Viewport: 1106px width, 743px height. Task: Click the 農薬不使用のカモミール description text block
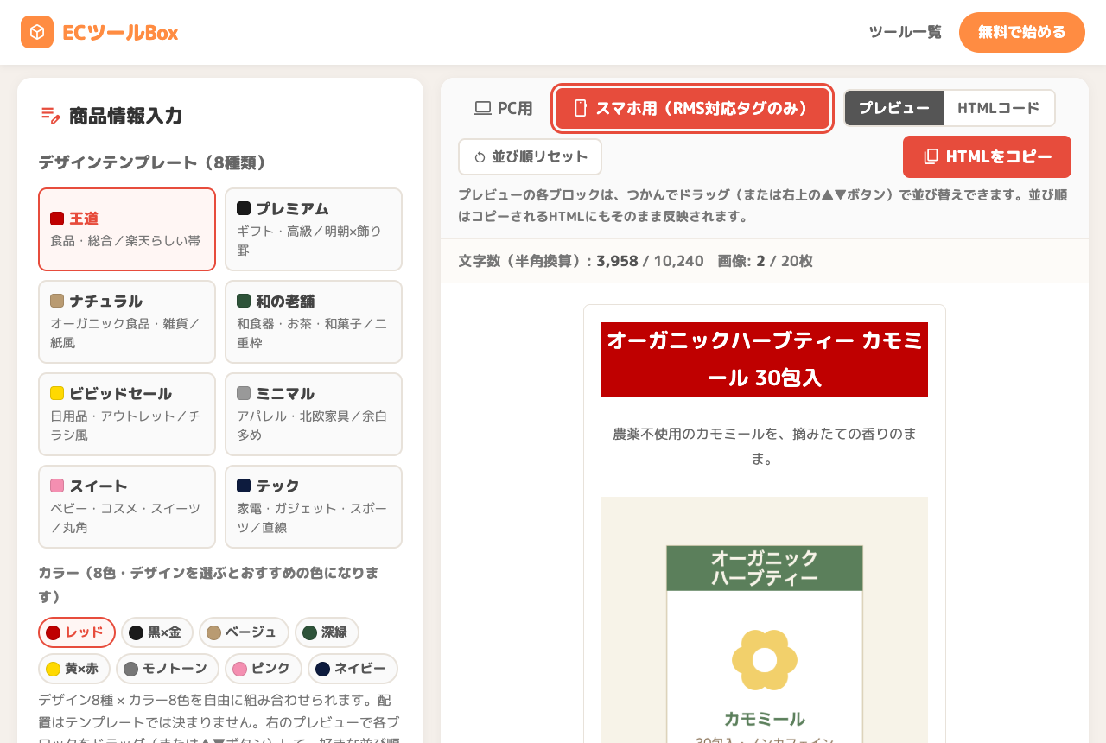[765, 446]
